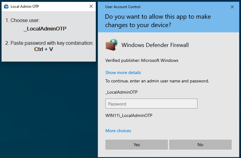Viewport: 241px width, 158px height.
Task: Click 'Do you want to allow' heading
Action: (x=158, y=21)
